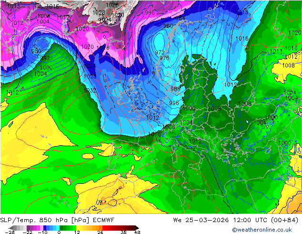Click the 992 isobar label

(45, 58)
